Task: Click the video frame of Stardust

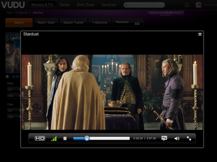Action: tap(112, 92)
